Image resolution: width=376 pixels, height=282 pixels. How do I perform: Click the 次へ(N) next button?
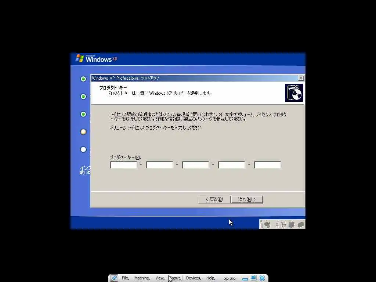click(247, 199)
